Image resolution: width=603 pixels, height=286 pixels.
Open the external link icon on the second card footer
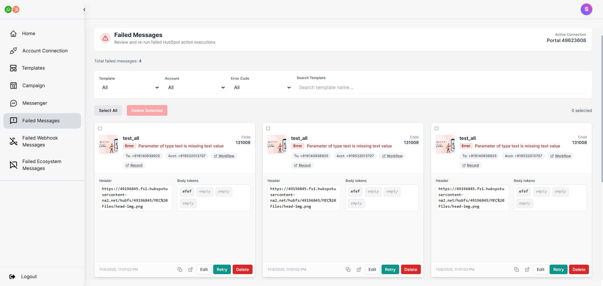pos(359,269)
